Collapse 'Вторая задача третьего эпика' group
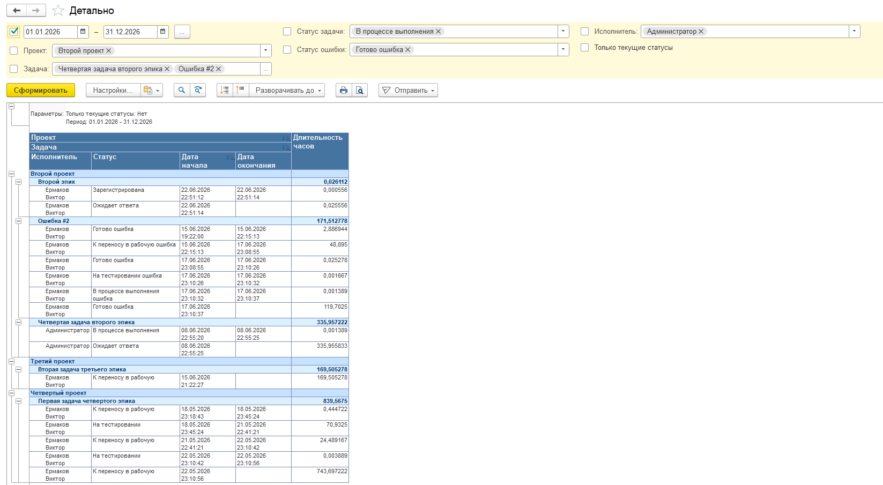Viewport: 883px width, 485px height. [18, 369]
